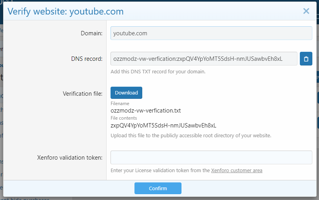
Task: Click the "Domain:" field label
Action: coord(92,33)
